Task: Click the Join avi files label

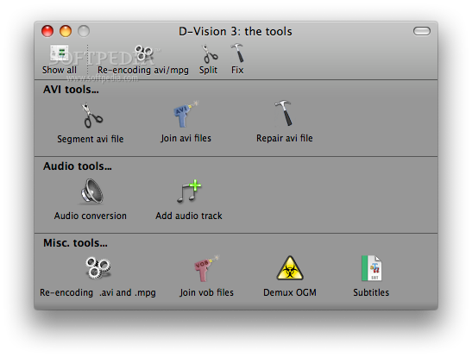Action: (x=186, y=138)
